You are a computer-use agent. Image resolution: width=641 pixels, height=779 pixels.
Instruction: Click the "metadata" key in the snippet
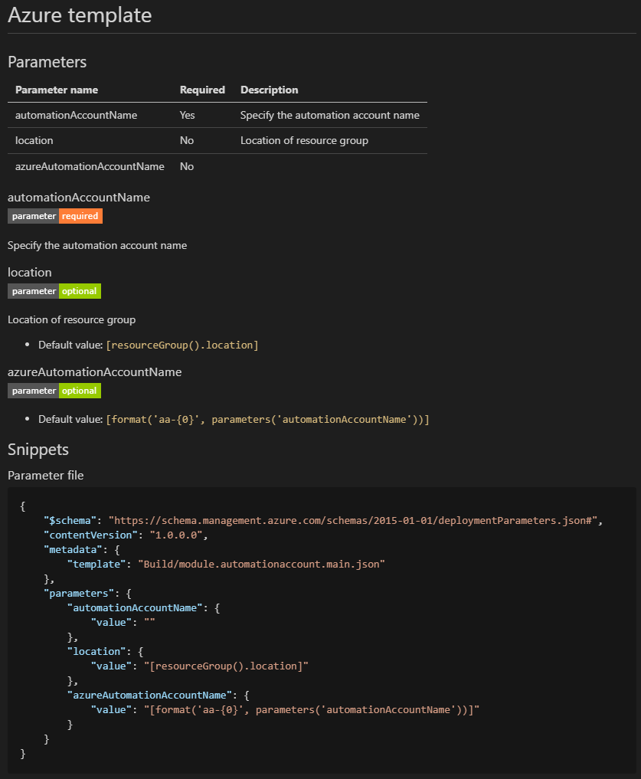73,549
